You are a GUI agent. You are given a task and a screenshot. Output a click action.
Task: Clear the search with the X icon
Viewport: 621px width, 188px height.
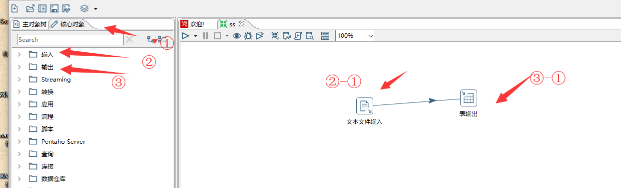point(129,39)
